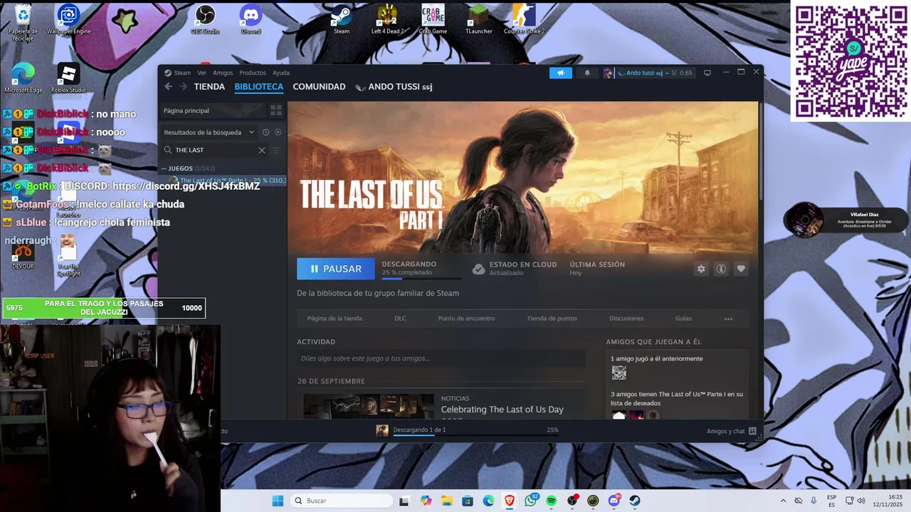The image size is (911, 512).
Task: Open TLauncher desktop shortcut
Action: click(x=478, y=19)
